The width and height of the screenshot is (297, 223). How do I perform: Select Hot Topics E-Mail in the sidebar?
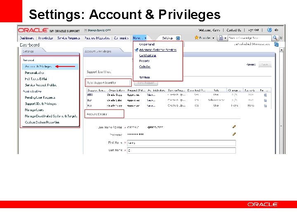tap(36, 79)
